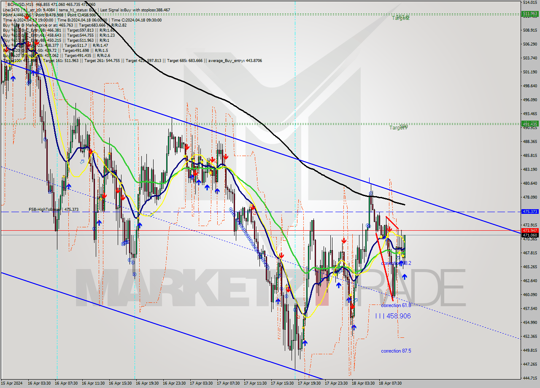Viewport: 540px width, 388px height.
Task: Click the Target 685: 683.666 text
Action: pos(185,61)
